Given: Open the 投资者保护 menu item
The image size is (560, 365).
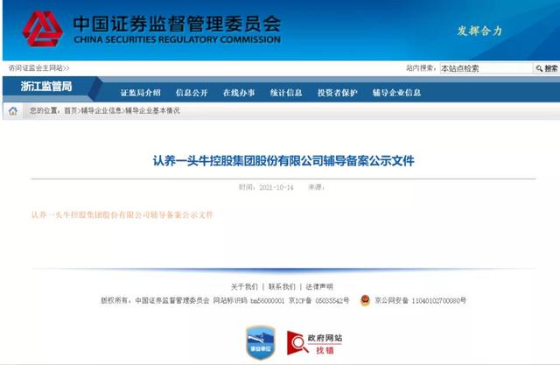Looking at the screenshot, I should click(x=337, y=93).
